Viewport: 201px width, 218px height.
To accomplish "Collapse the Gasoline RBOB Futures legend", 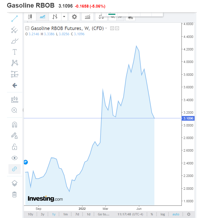I will click(27, 29).
